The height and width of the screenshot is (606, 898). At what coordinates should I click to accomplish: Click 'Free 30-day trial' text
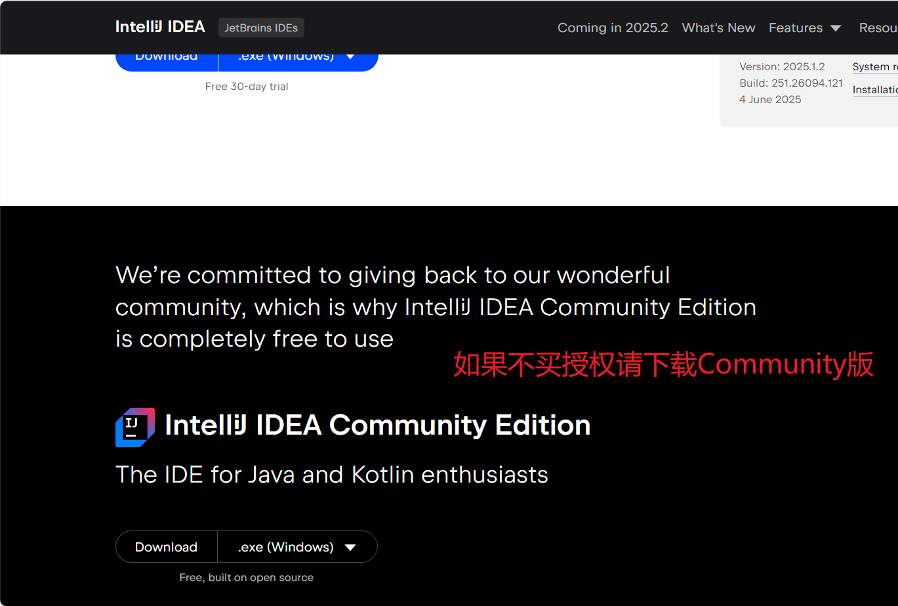point(247,86)
